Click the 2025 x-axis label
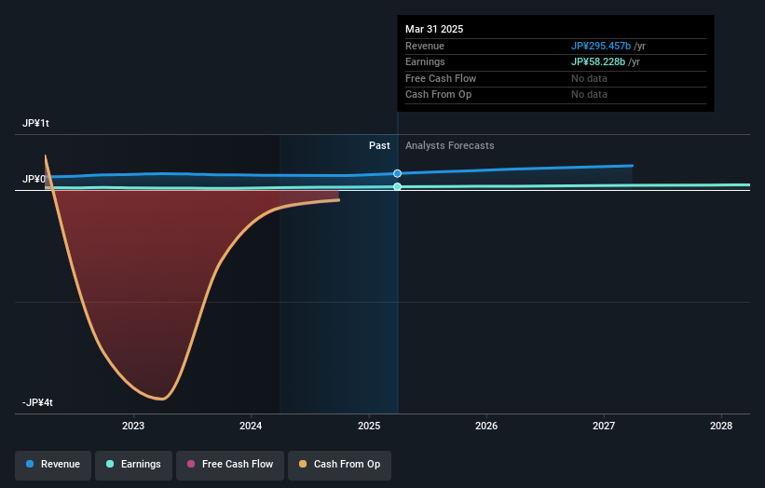 369,426
